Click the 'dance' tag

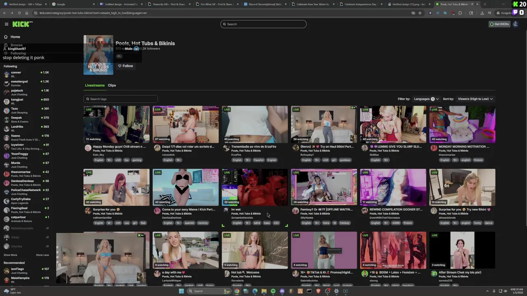[489, 223]
